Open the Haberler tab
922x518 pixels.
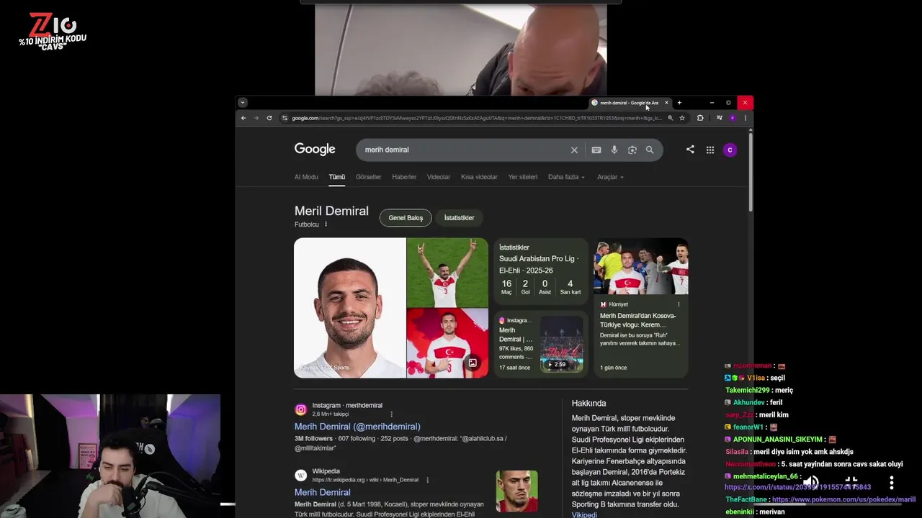click(x=404, y=177)
